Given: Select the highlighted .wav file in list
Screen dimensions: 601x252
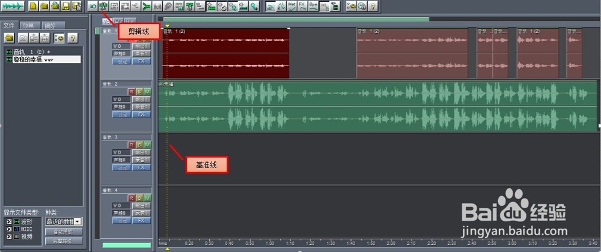Looking at the screenshot, I should [x=43, y=59].
